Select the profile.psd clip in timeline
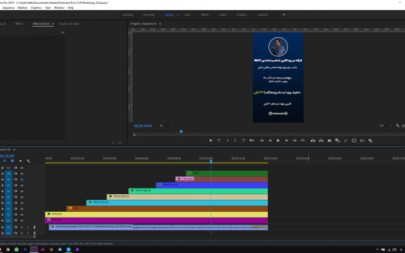Image resolution: width=405 pixels, height=253 pixels. click(156, 214)
